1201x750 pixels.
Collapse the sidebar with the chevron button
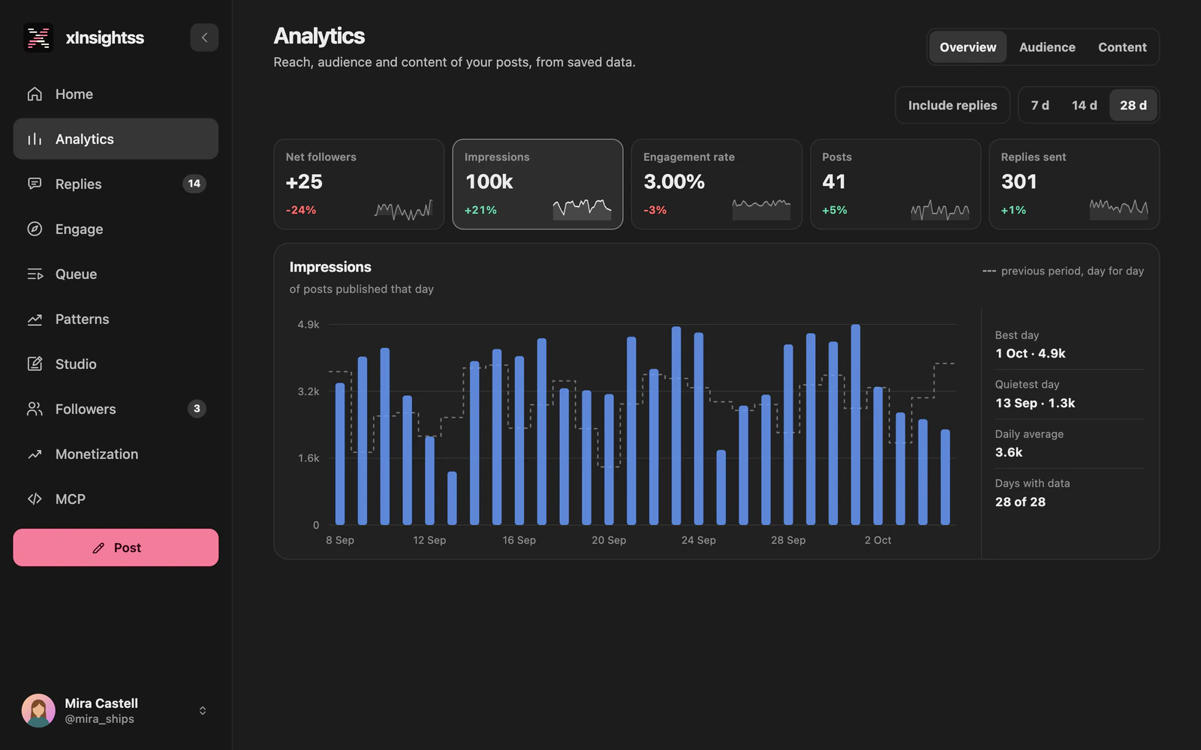[x=204, y=37]
